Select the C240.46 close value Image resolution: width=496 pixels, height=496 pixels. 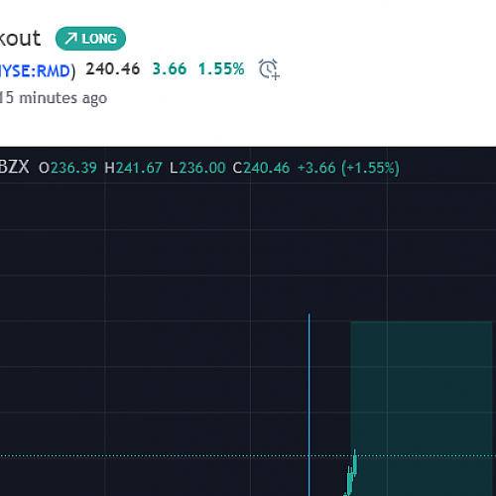coord(261,168)
